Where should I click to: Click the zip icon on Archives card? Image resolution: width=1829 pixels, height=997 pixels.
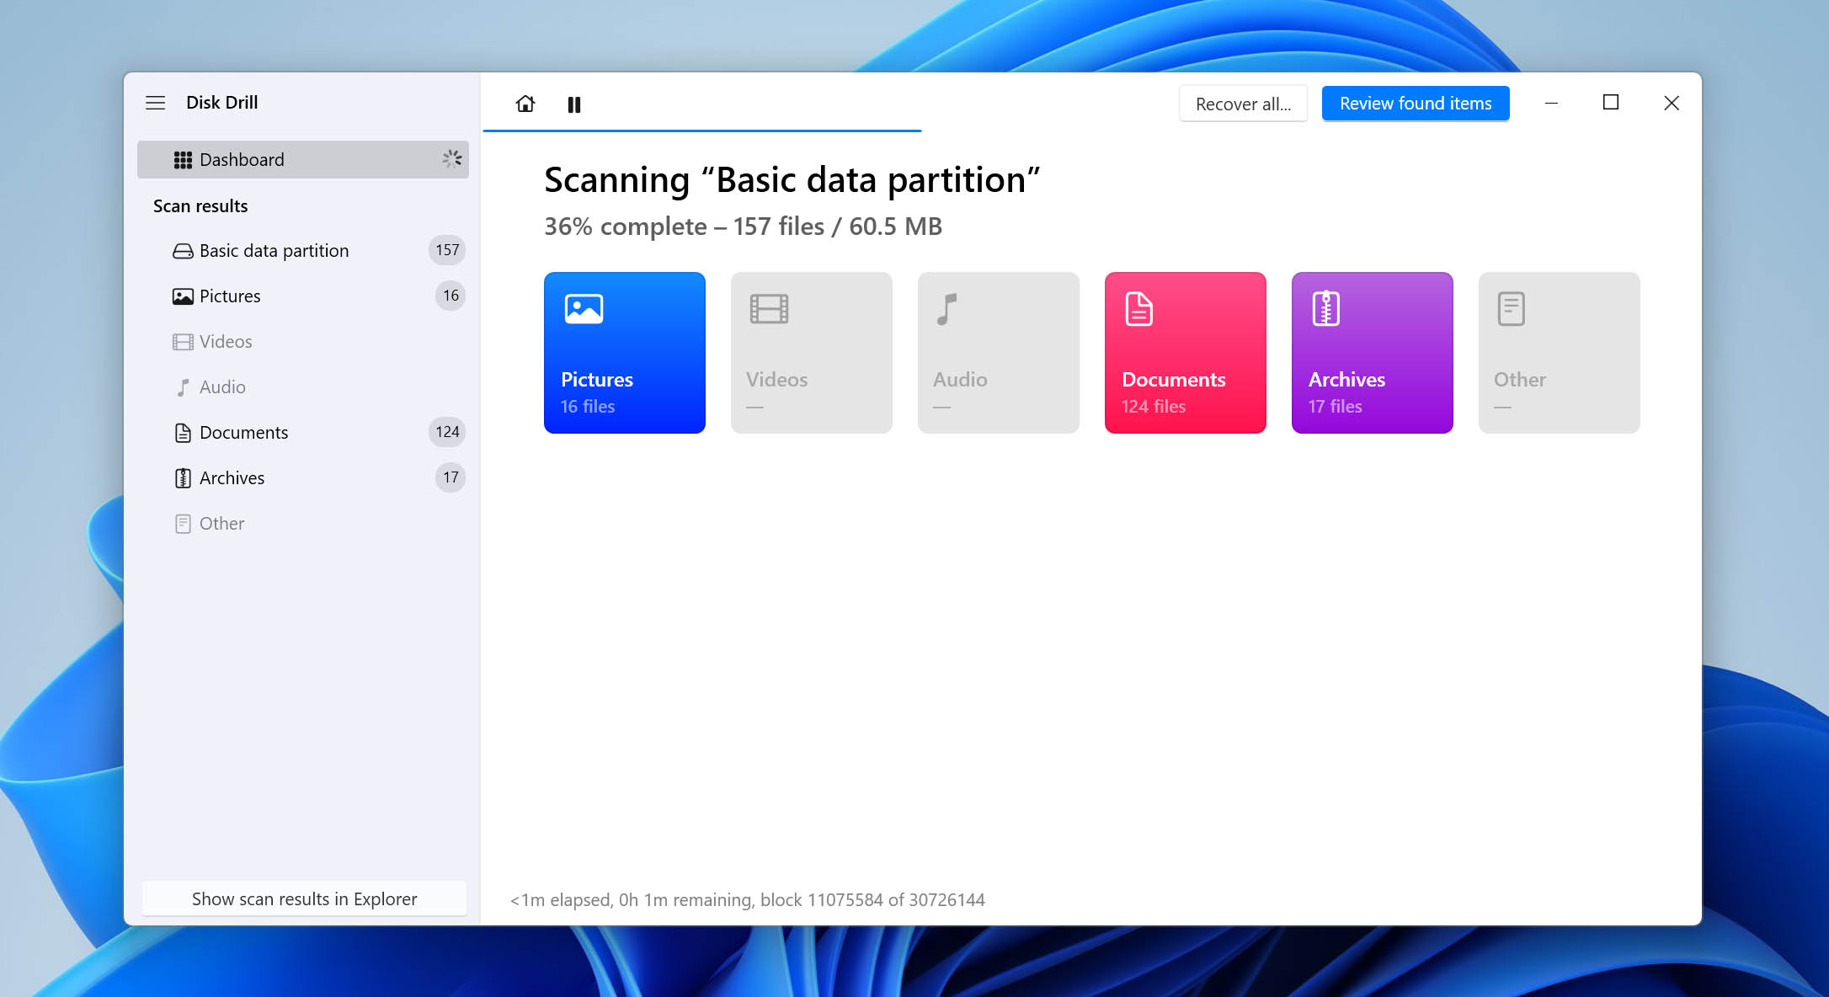tap(1326, 309)
